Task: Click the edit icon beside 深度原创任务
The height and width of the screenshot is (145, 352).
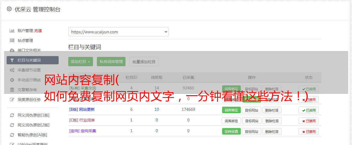Action: [x=12, y=100]
